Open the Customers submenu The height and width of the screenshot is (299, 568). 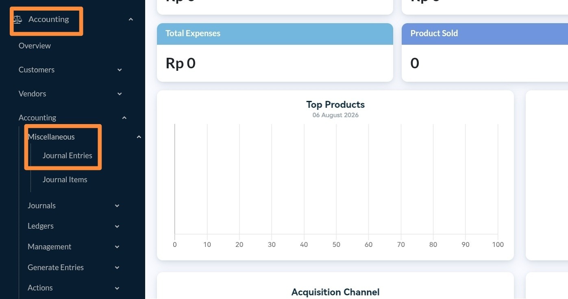(37, 70)
